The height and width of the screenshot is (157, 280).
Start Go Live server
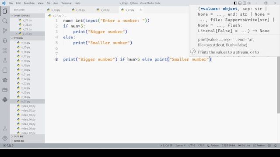pos(244,145)
